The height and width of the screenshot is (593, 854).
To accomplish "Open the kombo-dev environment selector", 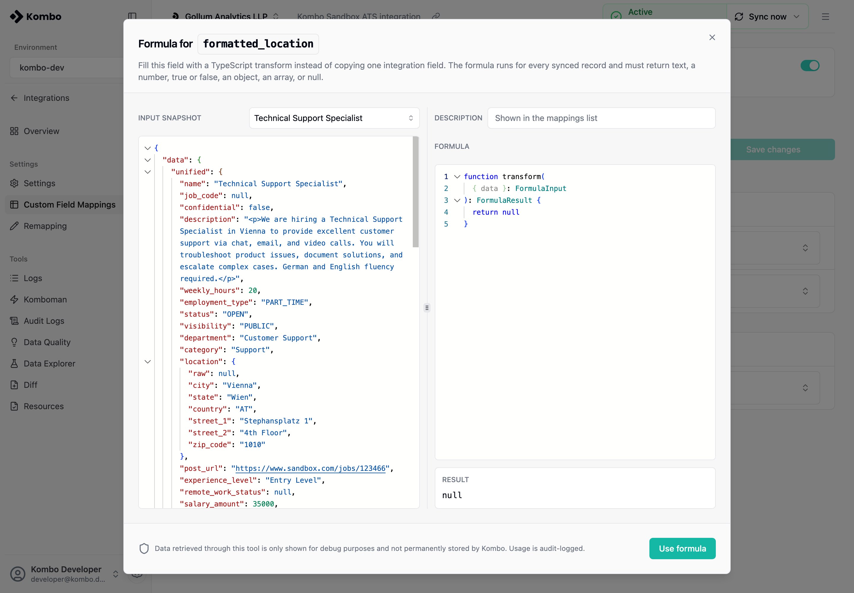I will click(67, 68).
